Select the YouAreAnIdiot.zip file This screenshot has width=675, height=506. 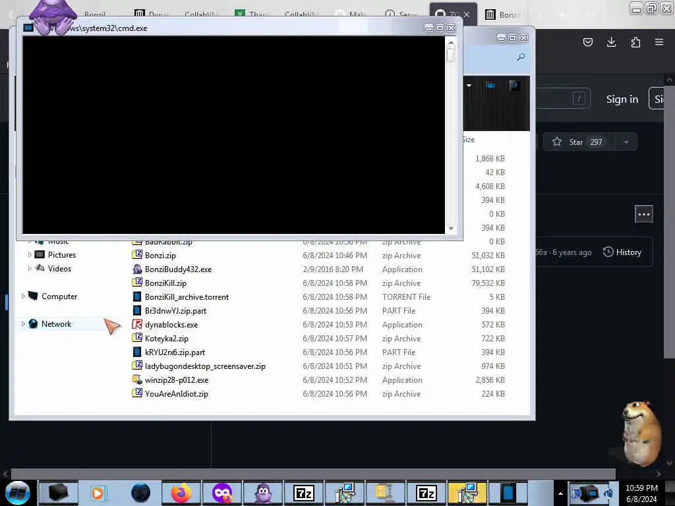pos(177,394)
